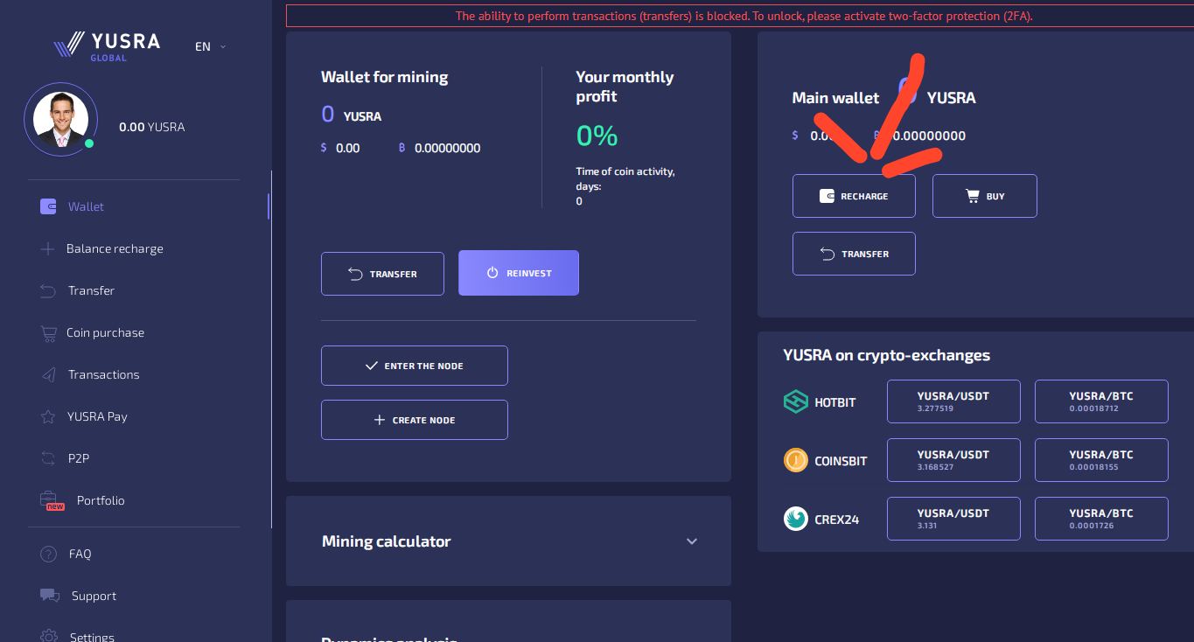Click the YUSRA Global logo
1194x642 pixels.
[x=107, y=45]
